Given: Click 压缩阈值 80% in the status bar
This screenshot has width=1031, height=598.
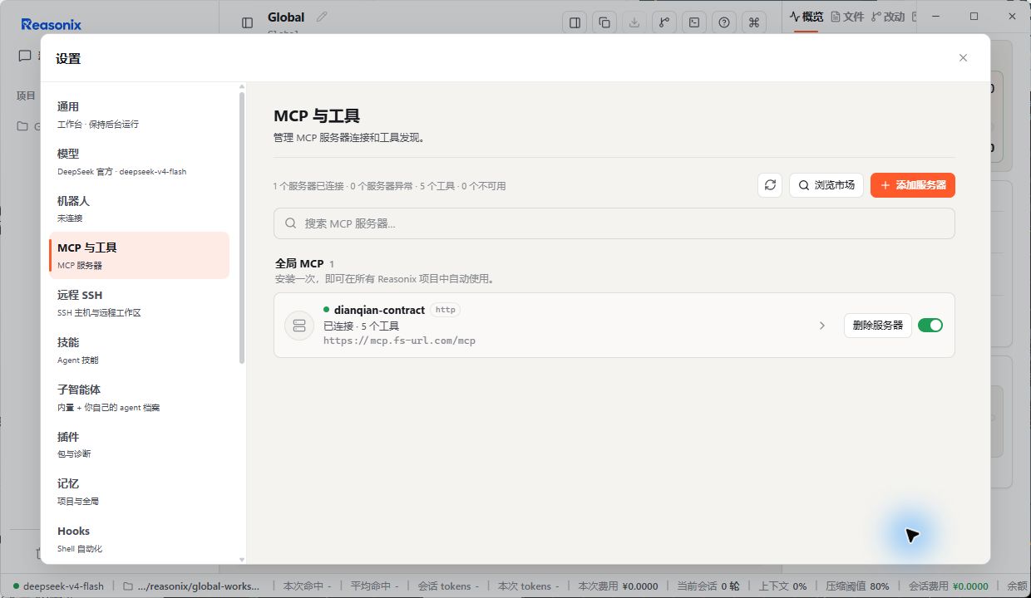Looking at the screenshot, I should click(x=857, y=586).
